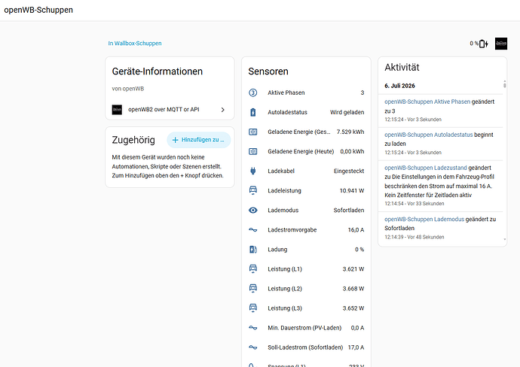Click the Ladung battery icon
Image resolution: width=520 pixels, height=367 pixels.
click(252, 250)
